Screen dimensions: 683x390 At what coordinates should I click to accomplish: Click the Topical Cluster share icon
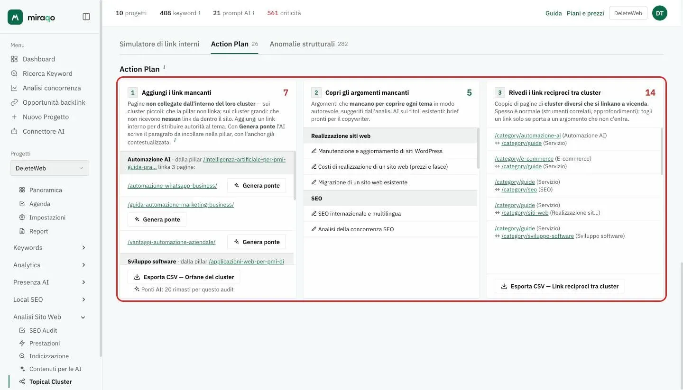(x=22, y=381)
